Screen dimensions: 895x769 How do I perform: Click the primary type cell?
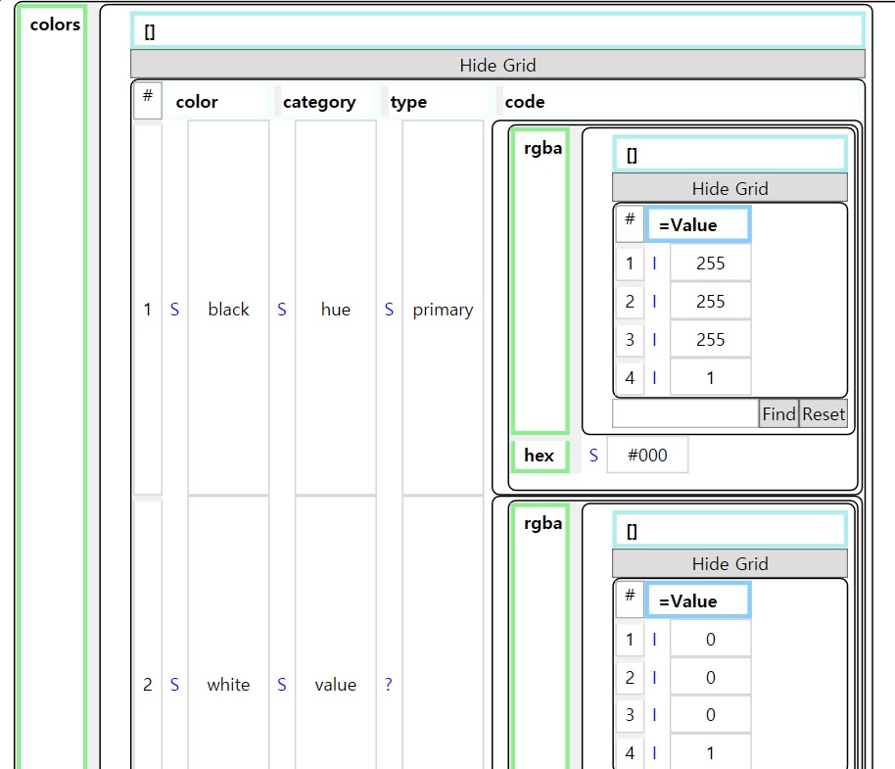pos(443,309)
